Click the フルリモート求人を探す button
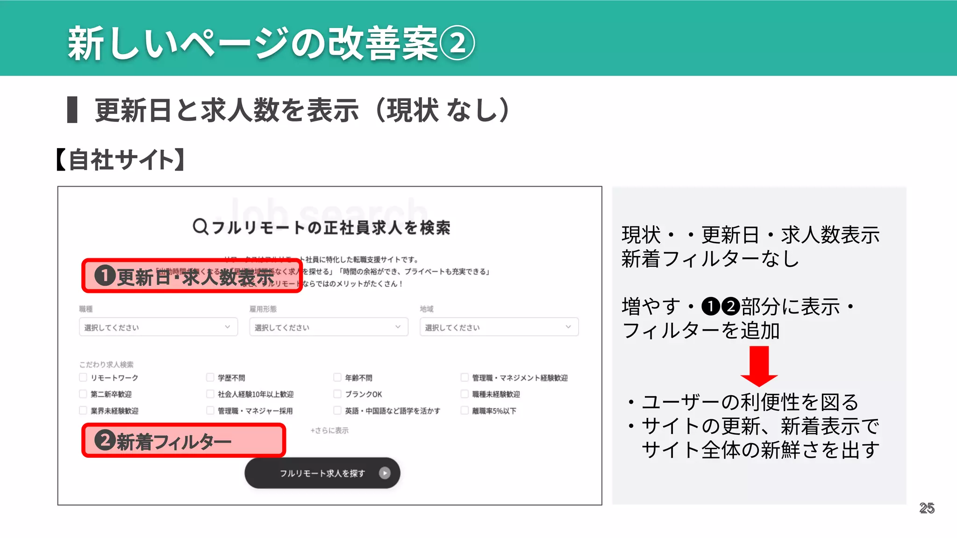 click(x=322, y=473)
